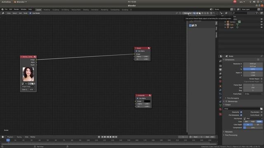Show only the Blue channel (B)
The height and width of the screenshot is (148, 264).
207,13
